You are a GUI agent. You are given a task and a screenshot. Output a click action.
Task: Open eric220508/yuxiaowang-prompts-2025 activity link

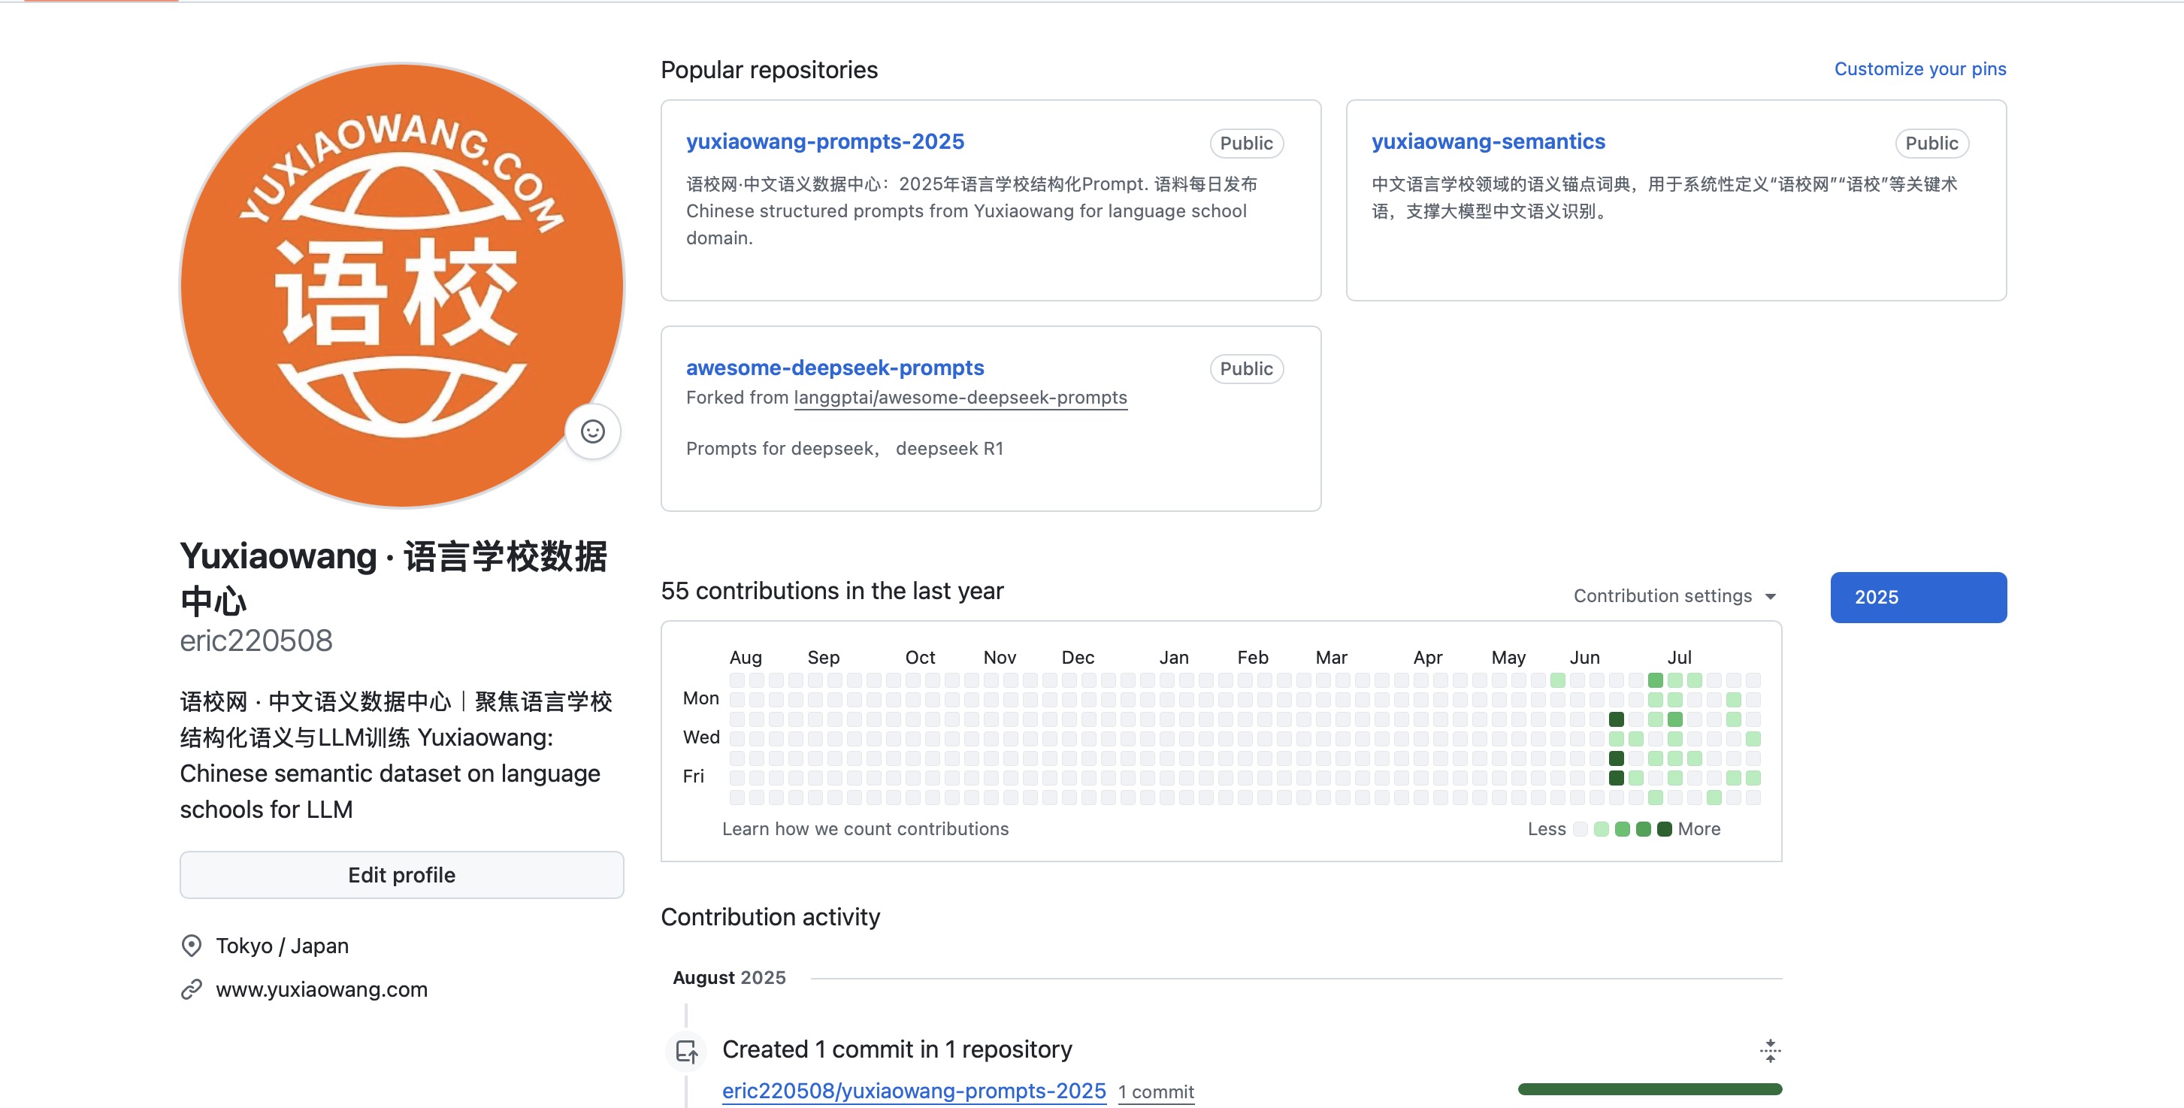tap(914, 1091)
